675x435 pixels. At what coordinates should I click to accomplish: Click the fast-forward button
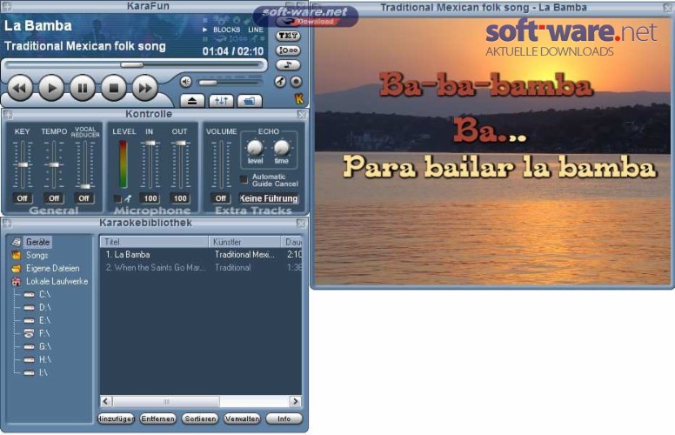tap(144, 88)
